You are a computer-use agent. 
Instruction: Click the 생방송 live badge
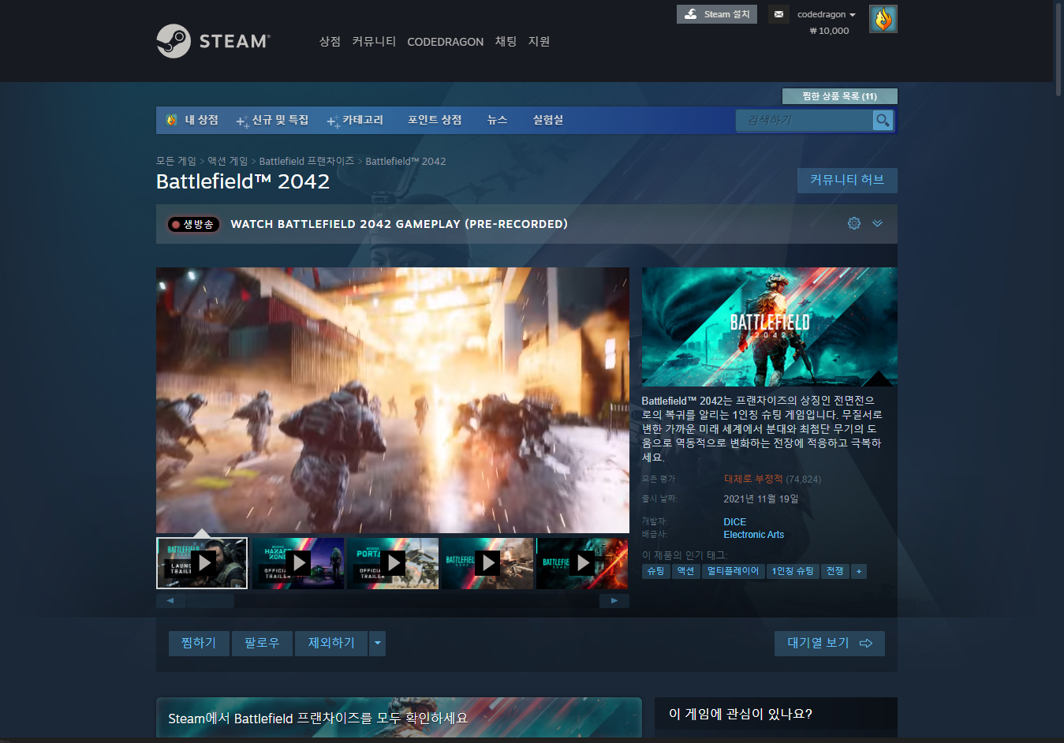pyautogui.click(x=193, y=224)
